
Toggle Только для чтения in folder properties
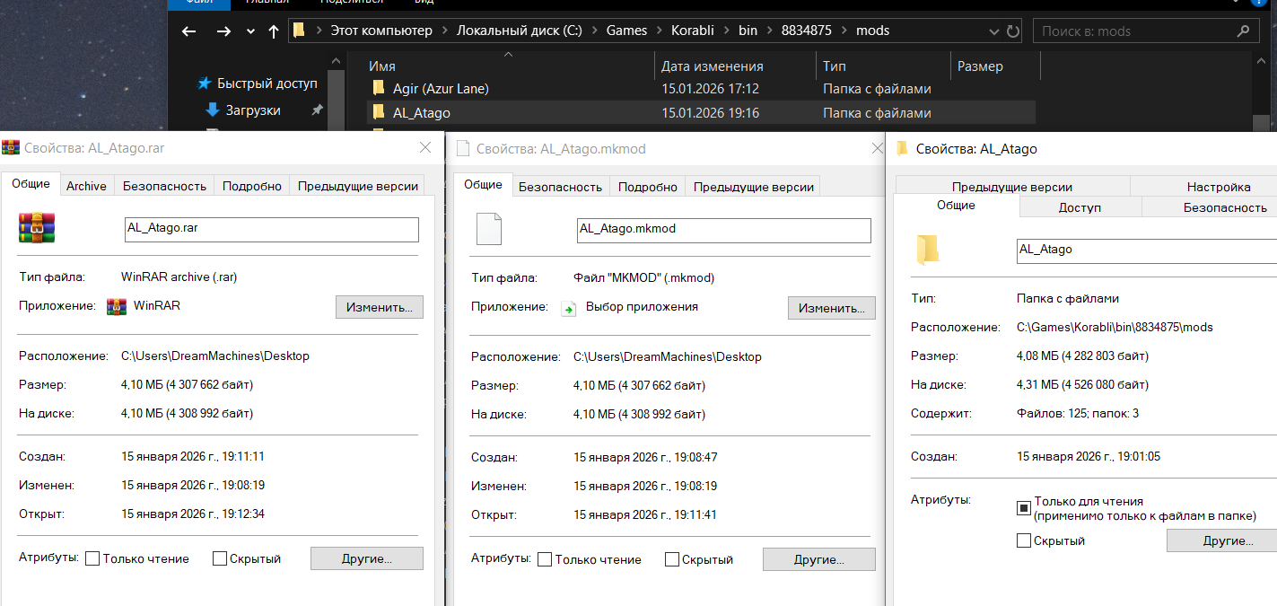click(1024, 508)
